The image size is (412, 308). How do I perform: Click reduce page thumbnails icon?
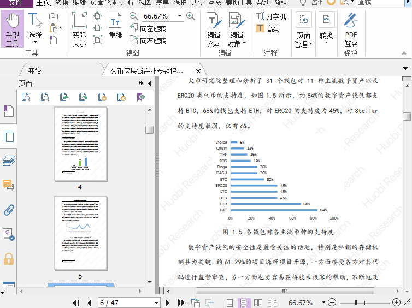[x=45, y=97]
